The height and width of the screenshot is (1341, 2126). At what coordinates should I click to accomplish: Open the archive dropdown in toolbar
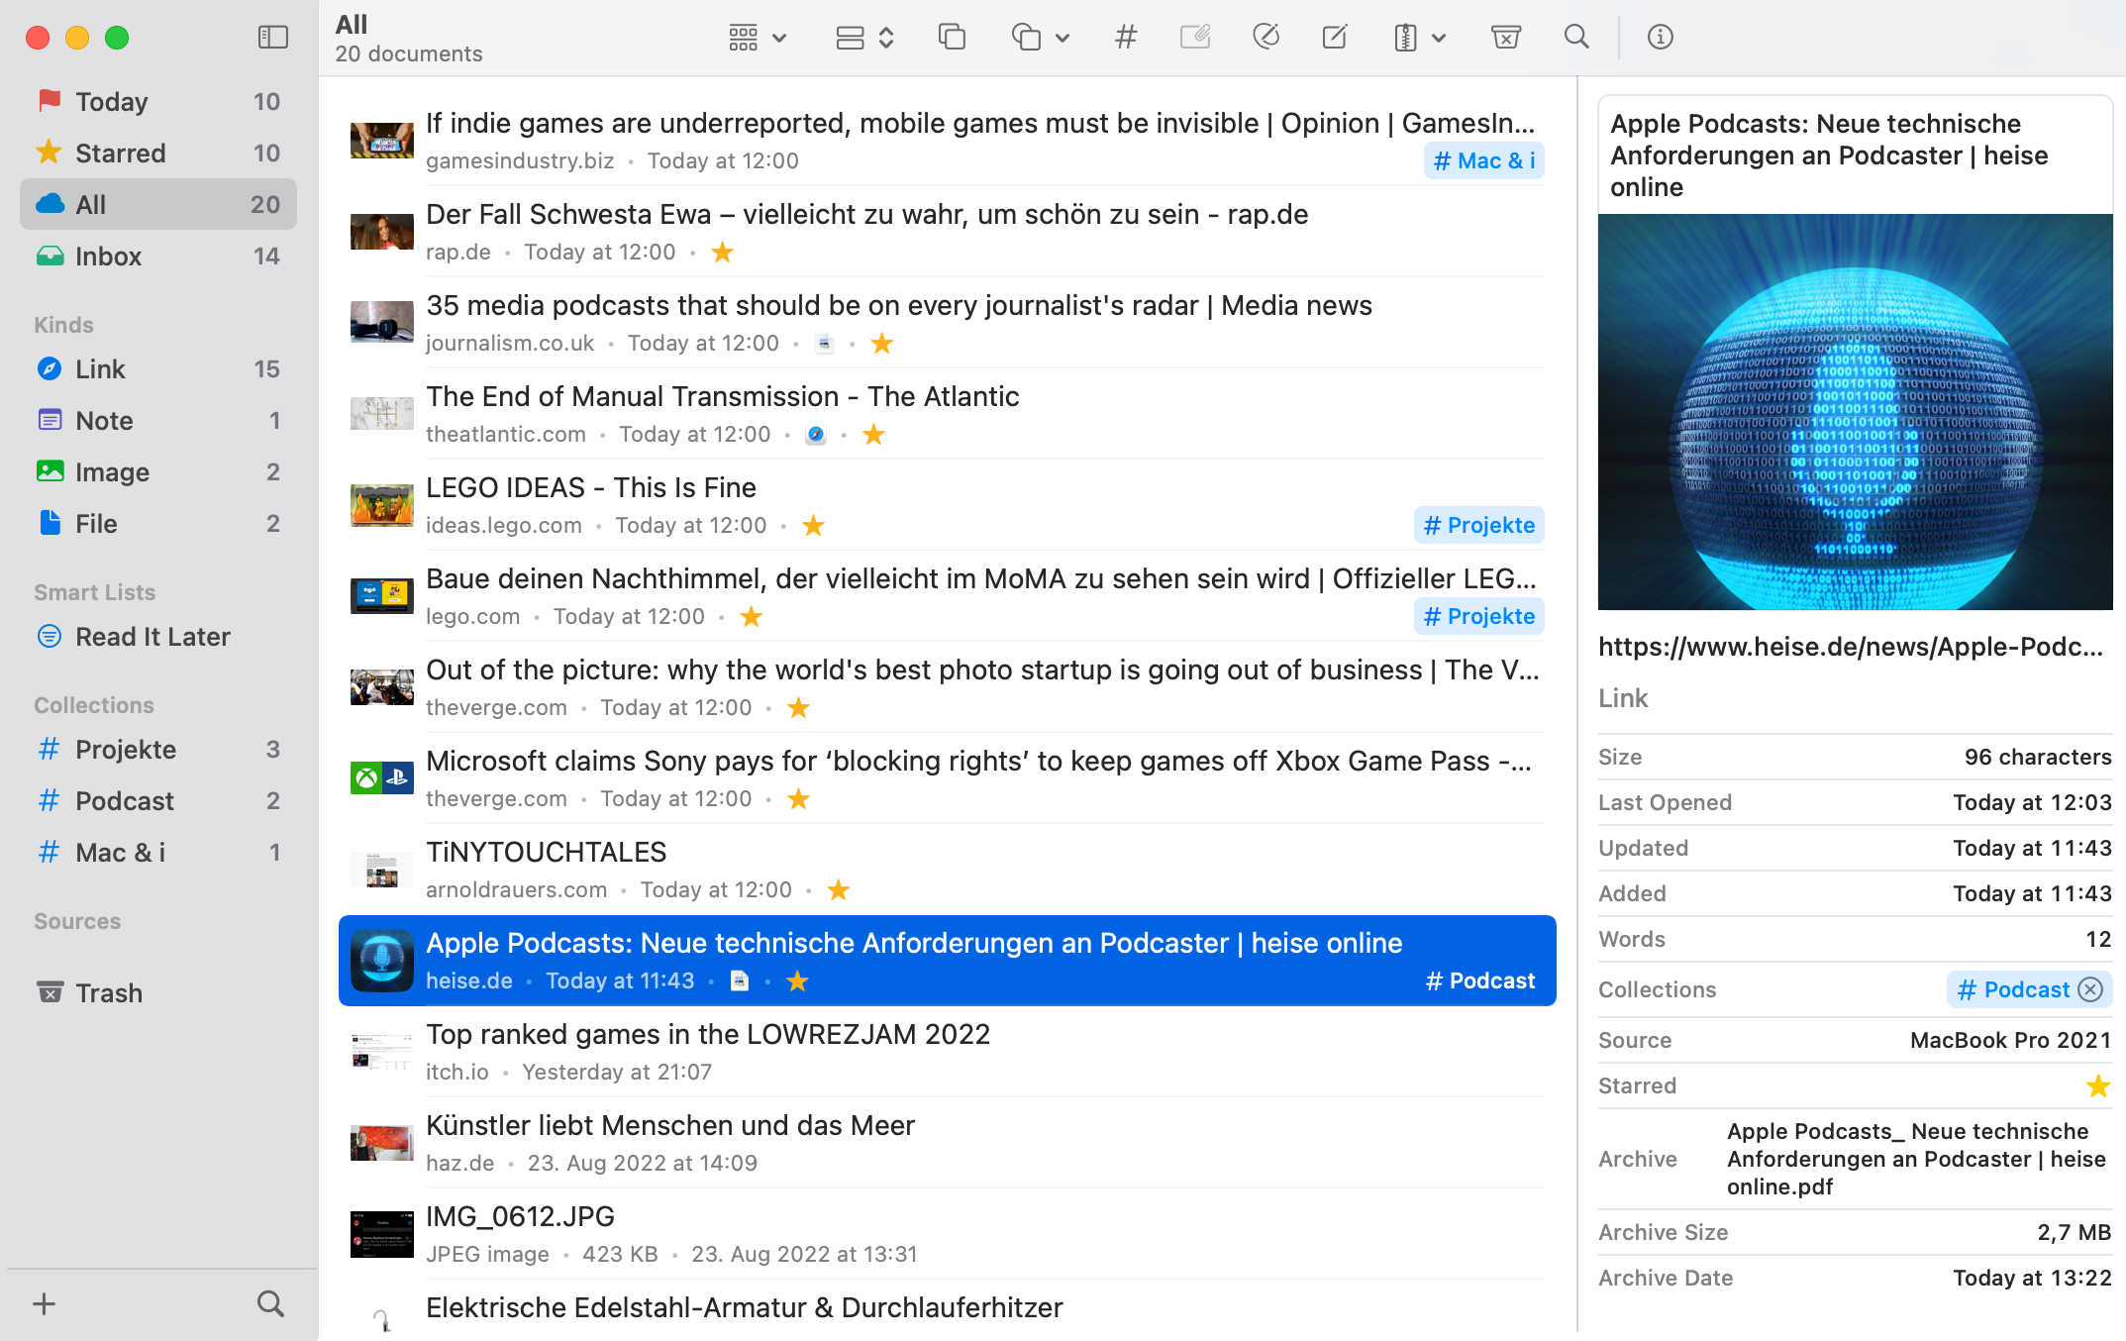(x=1419, y=38)
